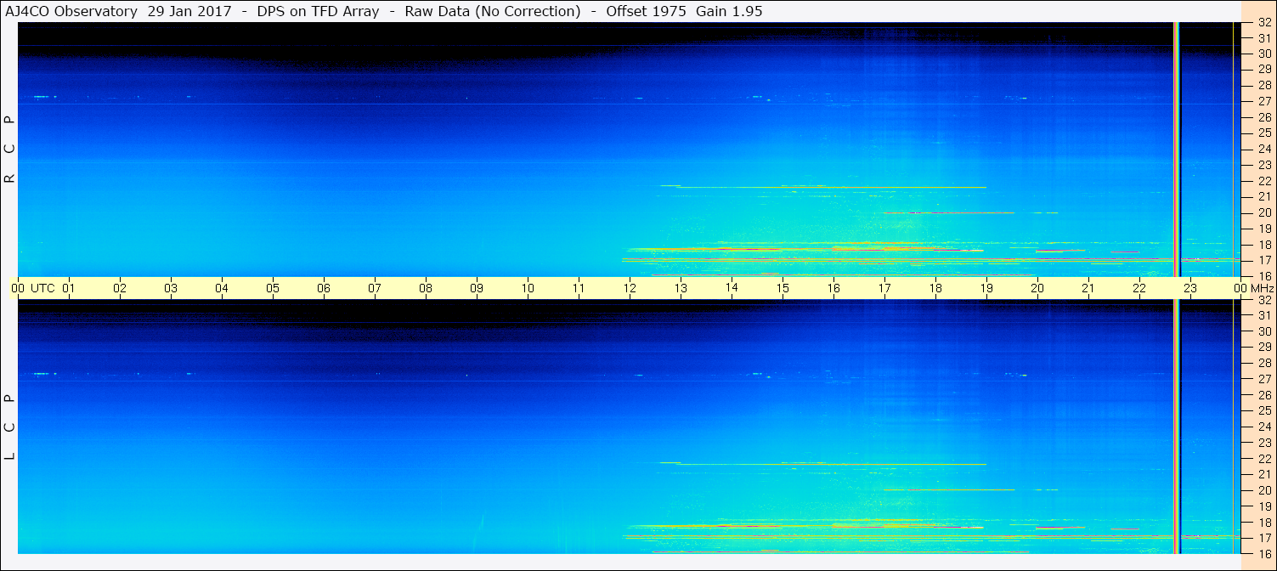
Task: Select the 18 hour tick label
Action: (x=935, y=288)
